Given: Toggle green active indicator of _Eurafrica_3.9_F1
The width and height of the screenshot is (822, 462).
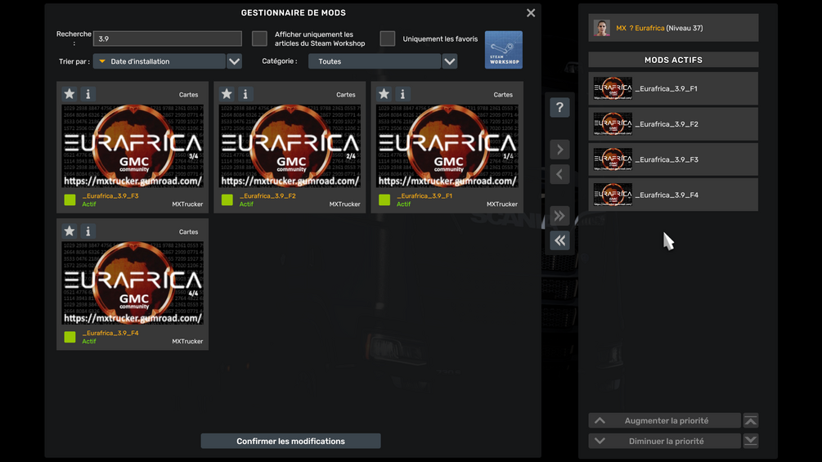Looking at the screenshot, I should coord(384,200).
